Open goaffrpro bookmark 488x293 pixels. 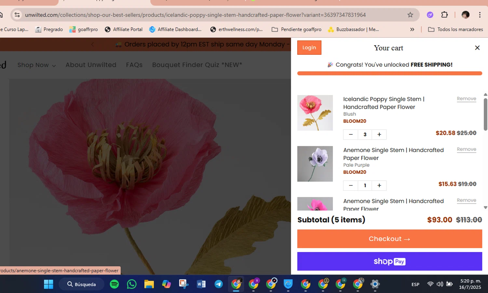84,29
